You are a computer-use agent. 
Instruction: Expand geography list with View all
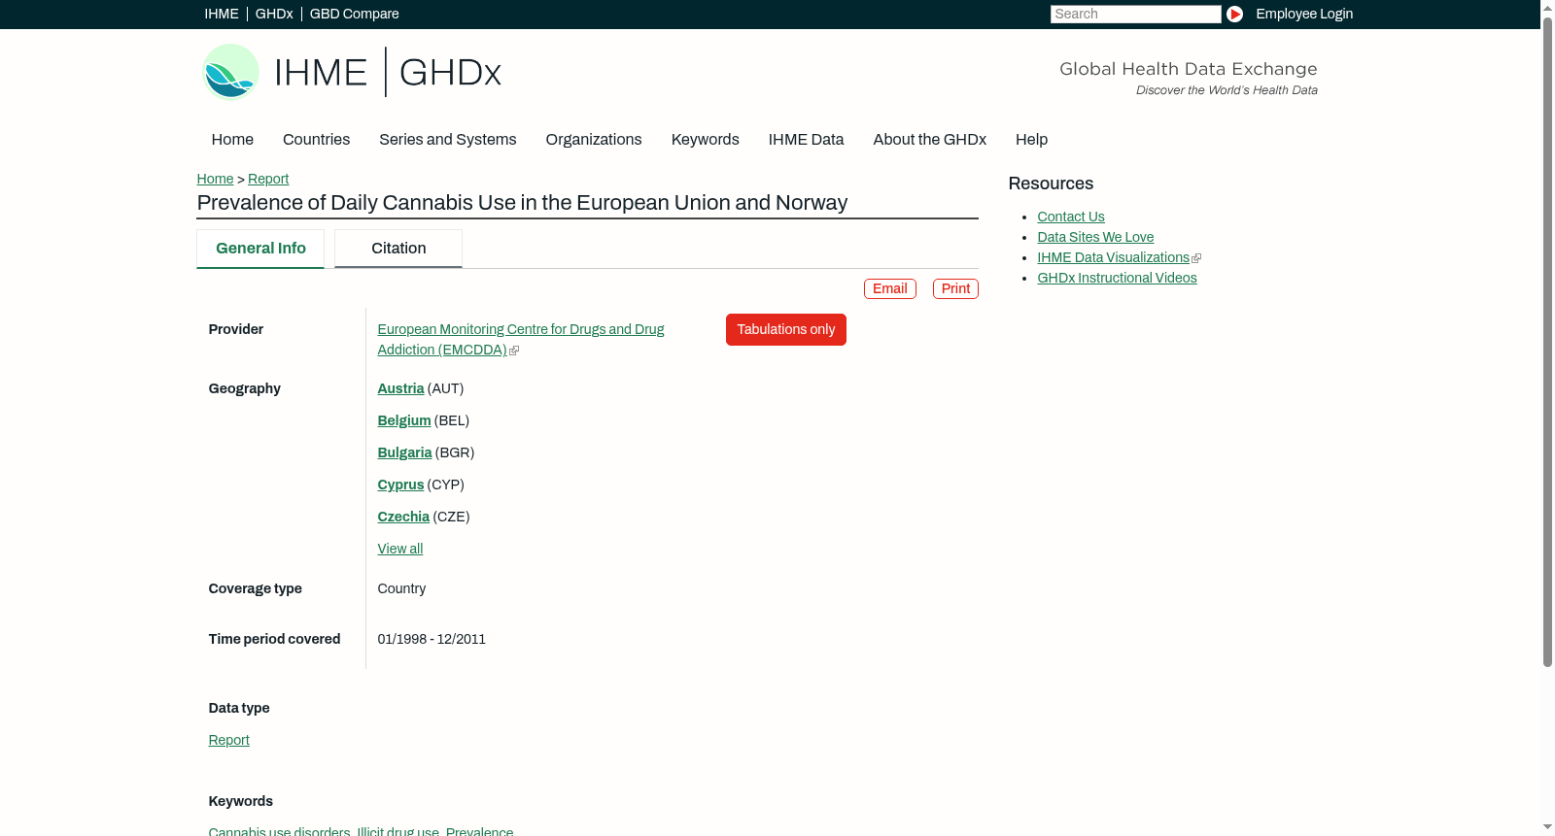400,549
